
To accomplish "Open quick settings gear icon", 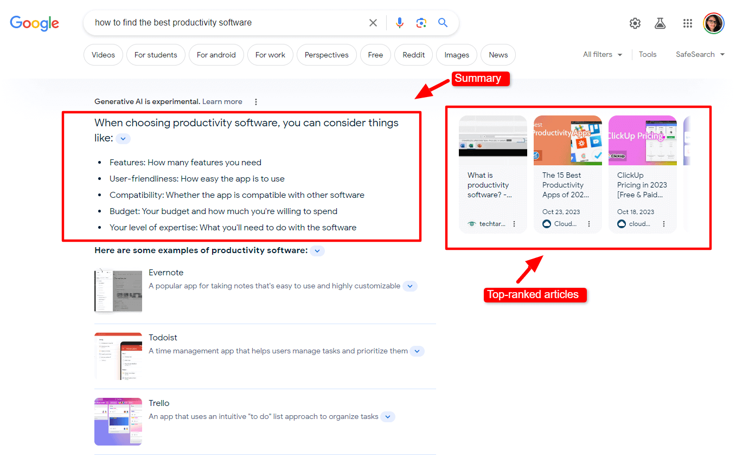I will (x=635, y=23).
